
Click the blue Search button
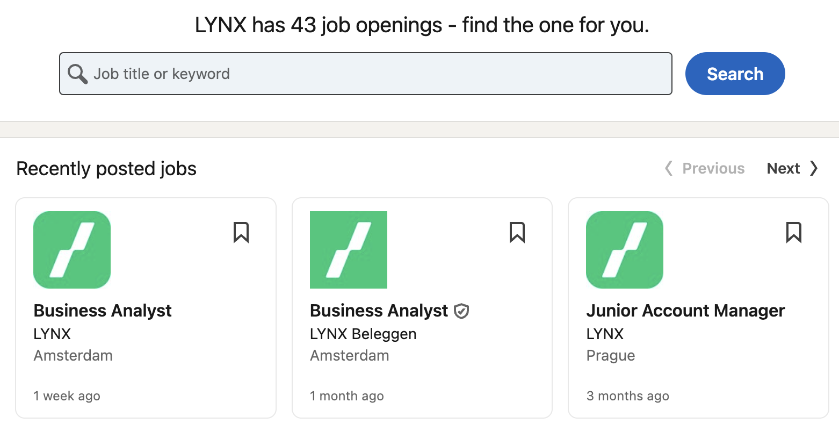click(735, 74)
